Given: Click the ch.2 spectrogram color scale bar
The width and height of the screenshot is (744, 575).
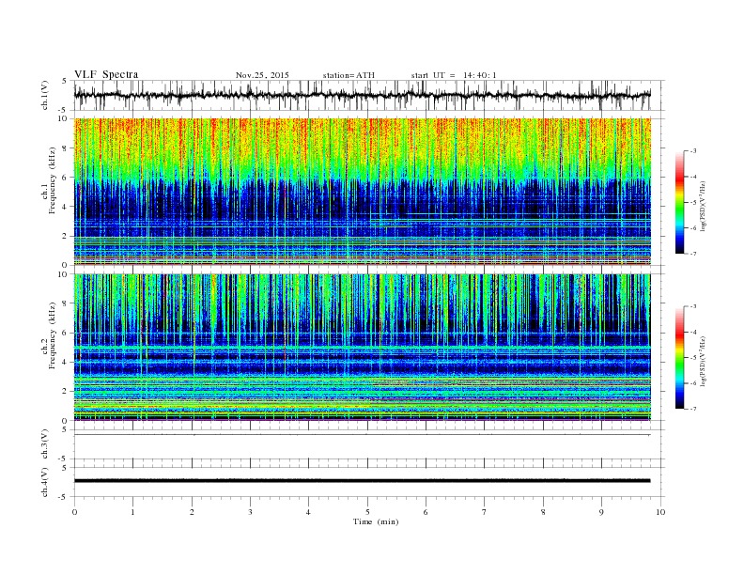Looking at the screenshot, I should pyautogui.click(x=679, y=357).
